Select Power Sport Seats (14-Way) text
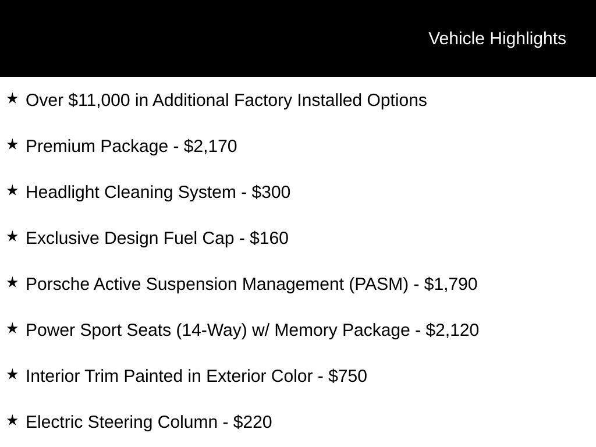The image size is (596, 447). click(136, 331)
